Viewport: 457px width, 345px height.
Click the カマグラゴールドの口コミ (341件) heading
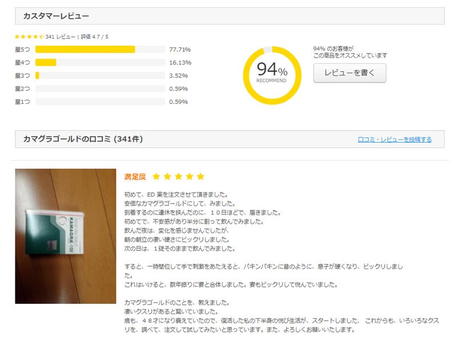83,139
